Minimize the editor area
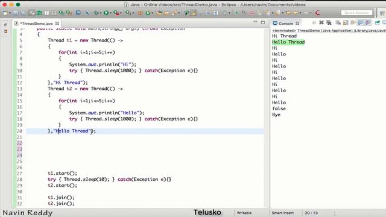Screen dimensions: 386x217 [255, 22]
